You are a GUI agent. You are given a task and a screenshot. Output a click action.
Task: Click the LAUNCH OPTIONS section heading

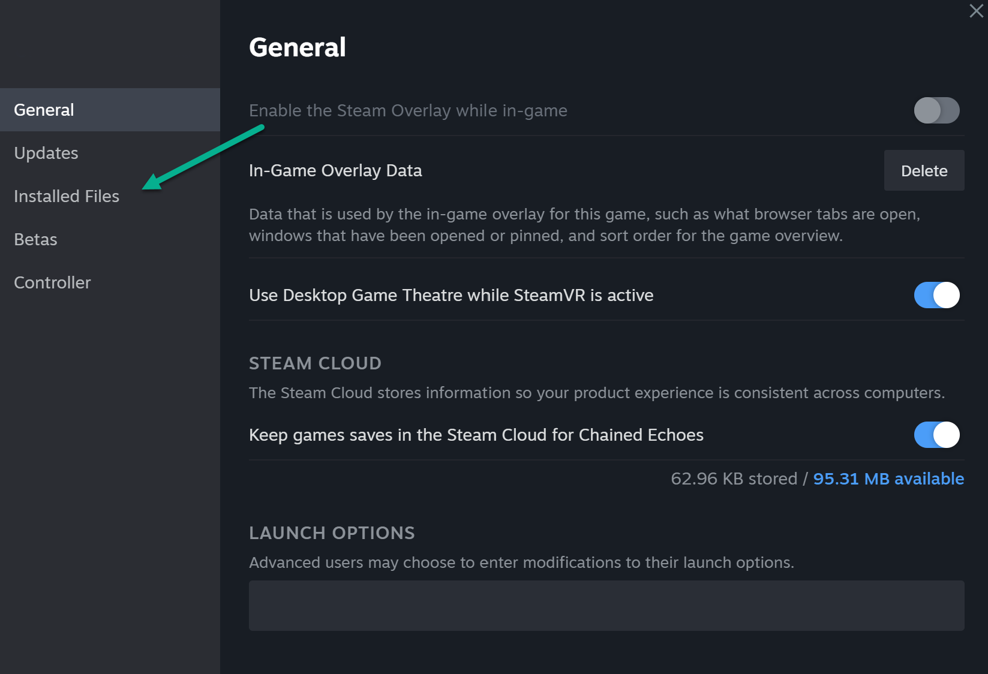332,533
